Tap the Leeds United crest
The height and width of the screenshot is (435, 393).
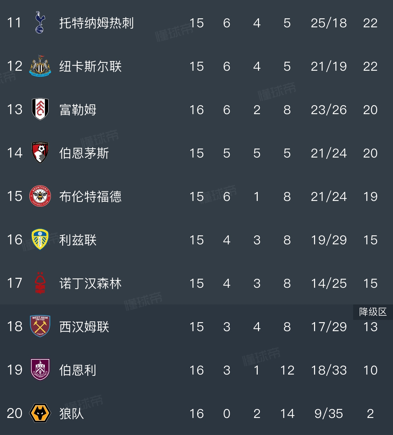[40, 240]
